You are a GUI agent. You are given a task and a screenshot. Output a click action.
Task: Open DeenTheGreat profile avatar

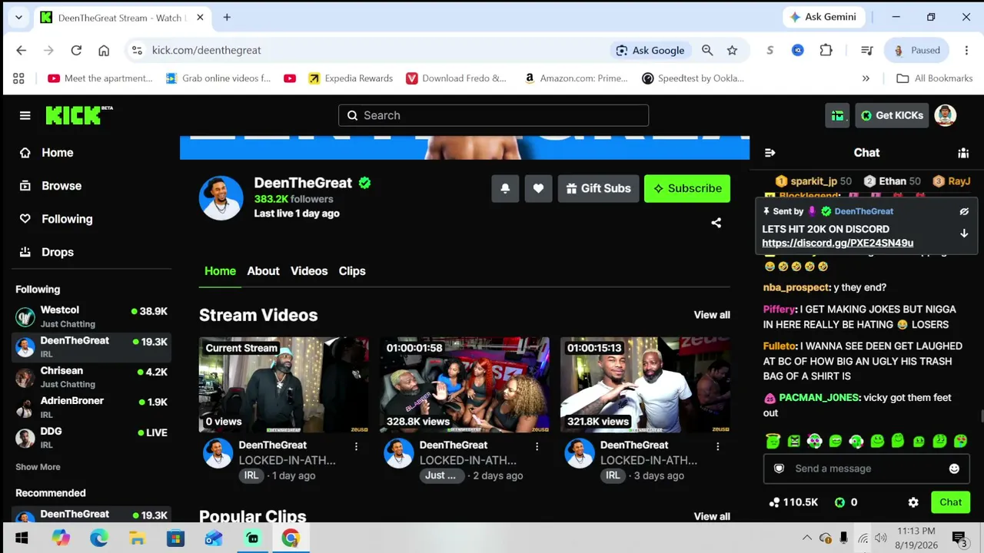click(x=221, y=198)
